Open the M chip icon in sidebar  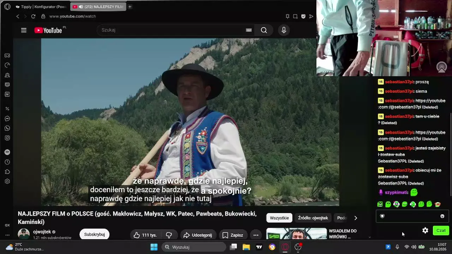click(7, 94)
